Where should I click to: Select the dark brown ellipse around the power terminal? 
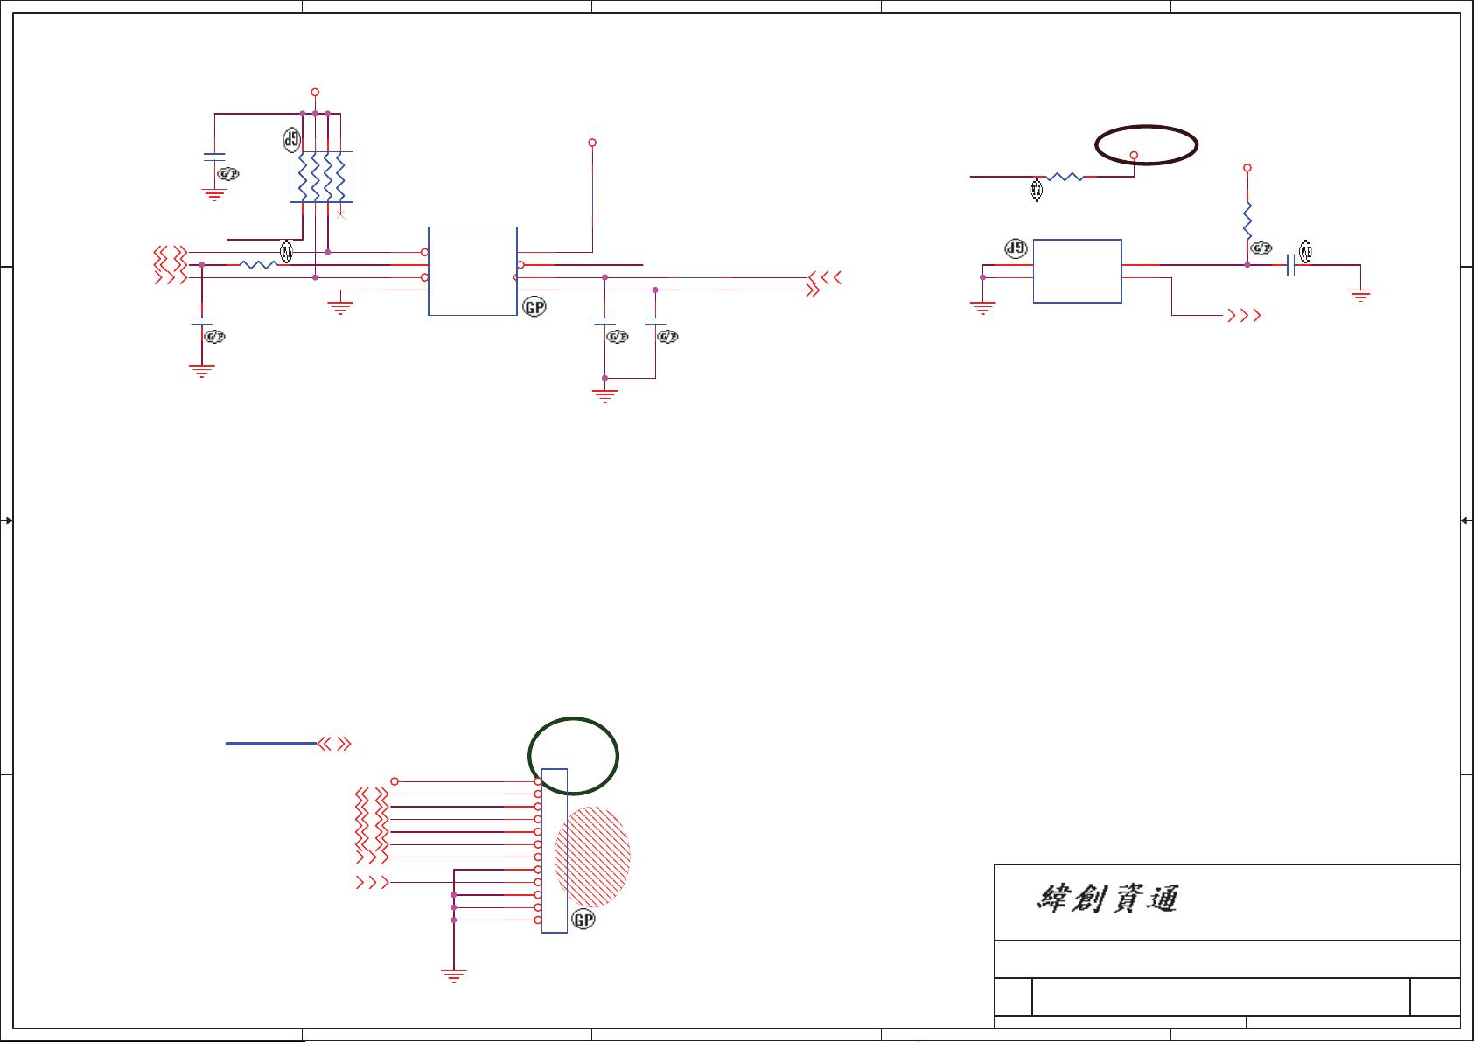(1146, 145)
